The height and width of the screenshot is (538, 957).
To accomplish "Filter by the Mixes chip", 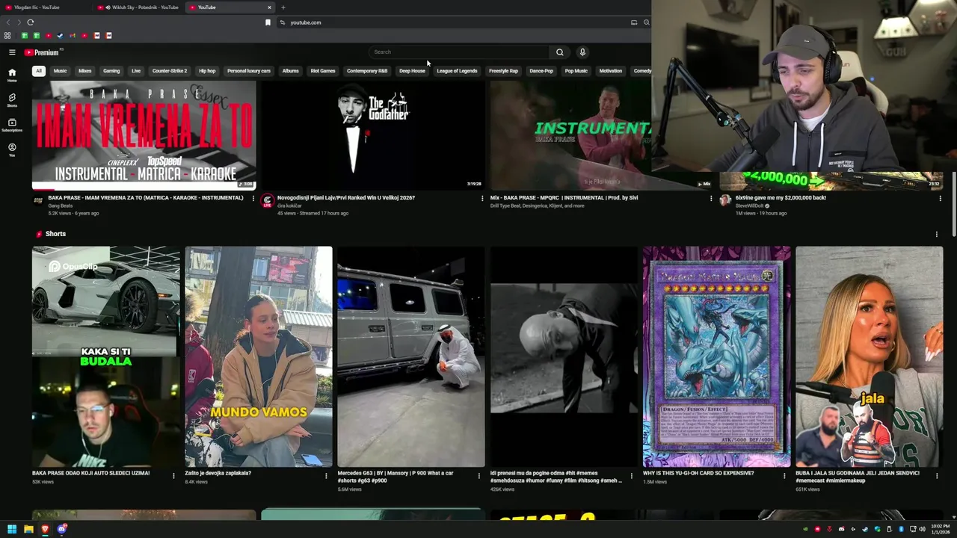I will (x=85, y=71).
